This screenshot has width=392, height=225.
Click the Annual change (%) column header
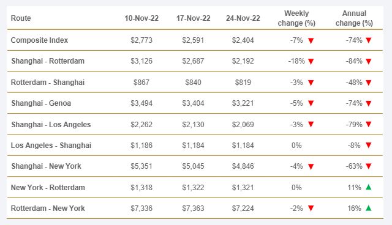tap(354, 18)
